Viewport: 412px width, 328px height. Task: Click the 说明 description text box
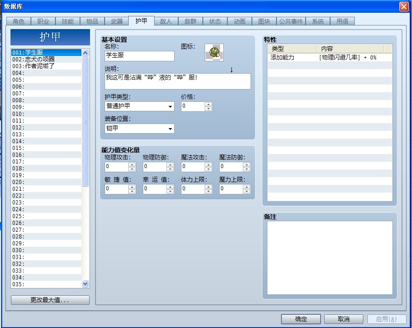click(178, 81)
